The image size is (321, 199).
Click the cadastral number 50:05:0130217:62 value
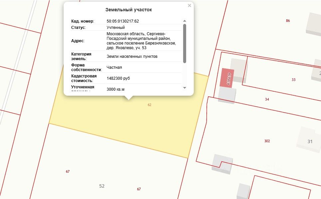[x=123, y=21]
